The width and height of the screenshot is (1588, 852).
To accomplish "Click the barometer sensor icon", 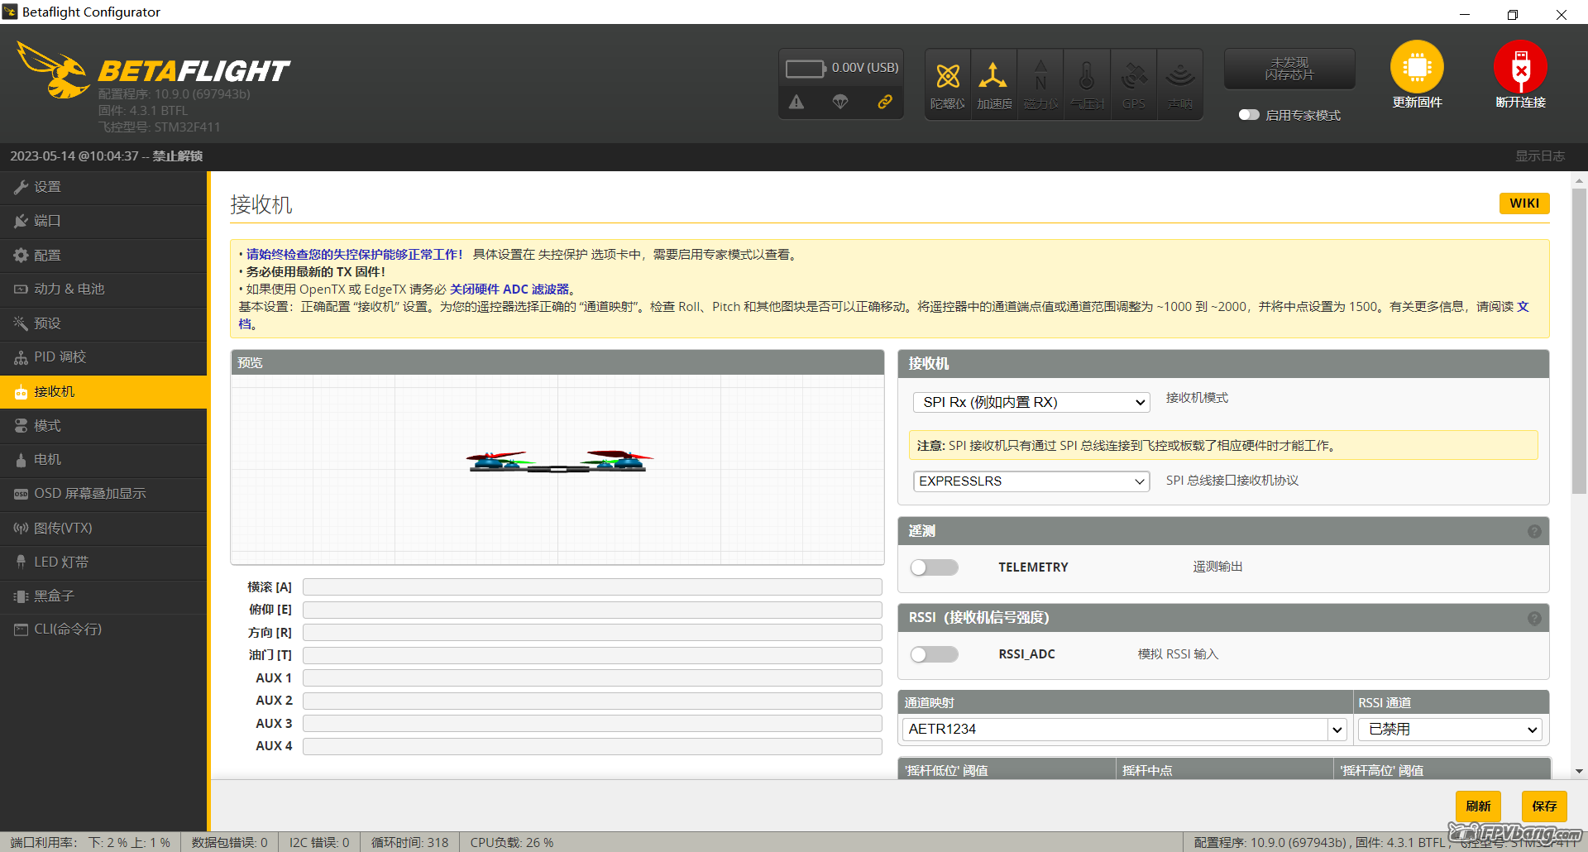I will [x=1087, y=76].
